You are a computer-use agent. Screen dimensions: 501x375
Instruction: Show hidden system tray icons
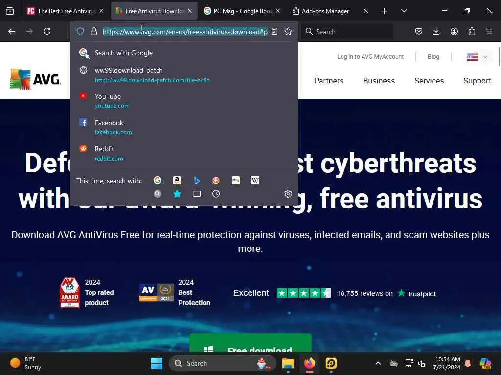(x=378, y=363)
